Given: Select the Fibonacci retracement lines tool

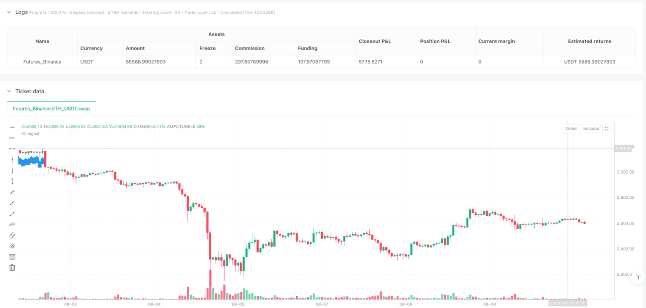Looking at the screenshot, I should [12, 257].
